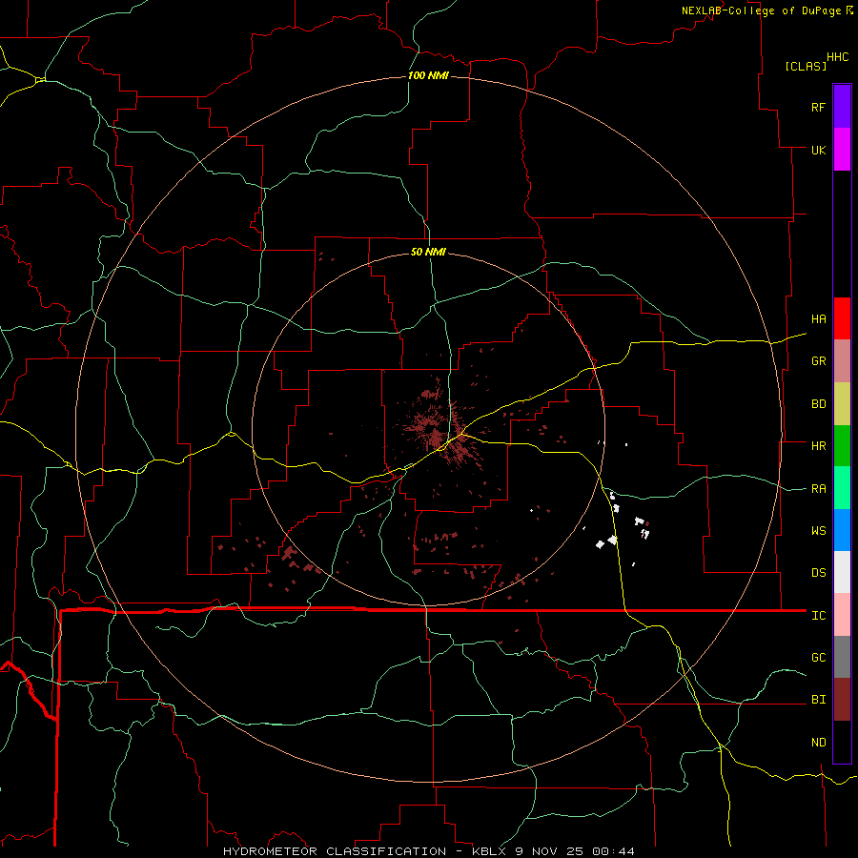Click the 100 NMI range ring label
Viewport: 858px width, 858px height.
pyautogui.click(x=428, y=75)
